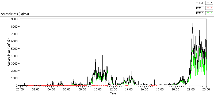
Task: Click the 9000 y-axis value
Action: [15, 19]
